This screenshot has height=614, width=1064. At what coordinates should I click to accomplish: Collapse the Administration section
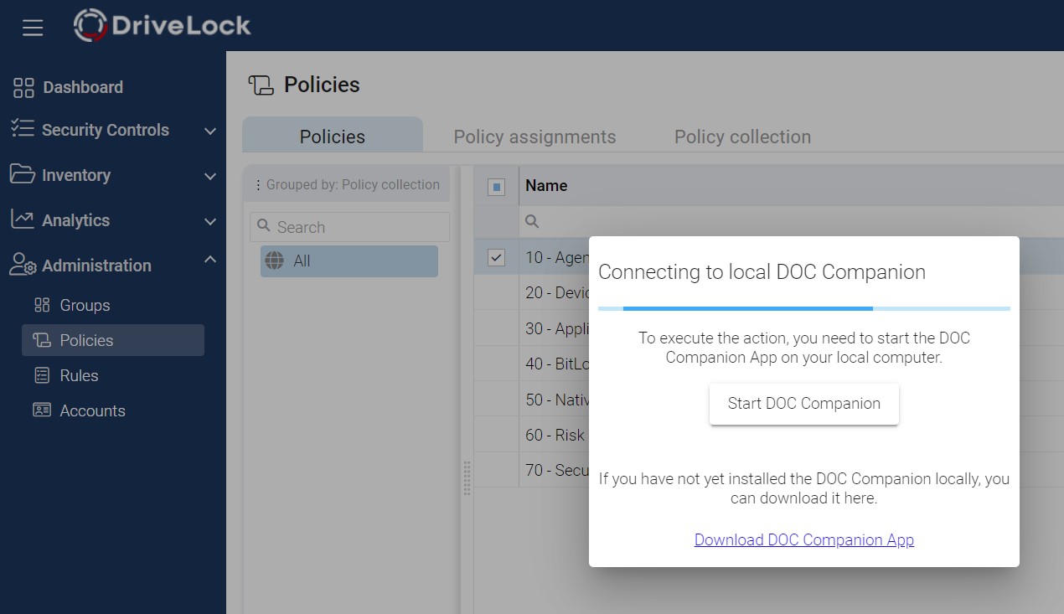pos(210,261)
